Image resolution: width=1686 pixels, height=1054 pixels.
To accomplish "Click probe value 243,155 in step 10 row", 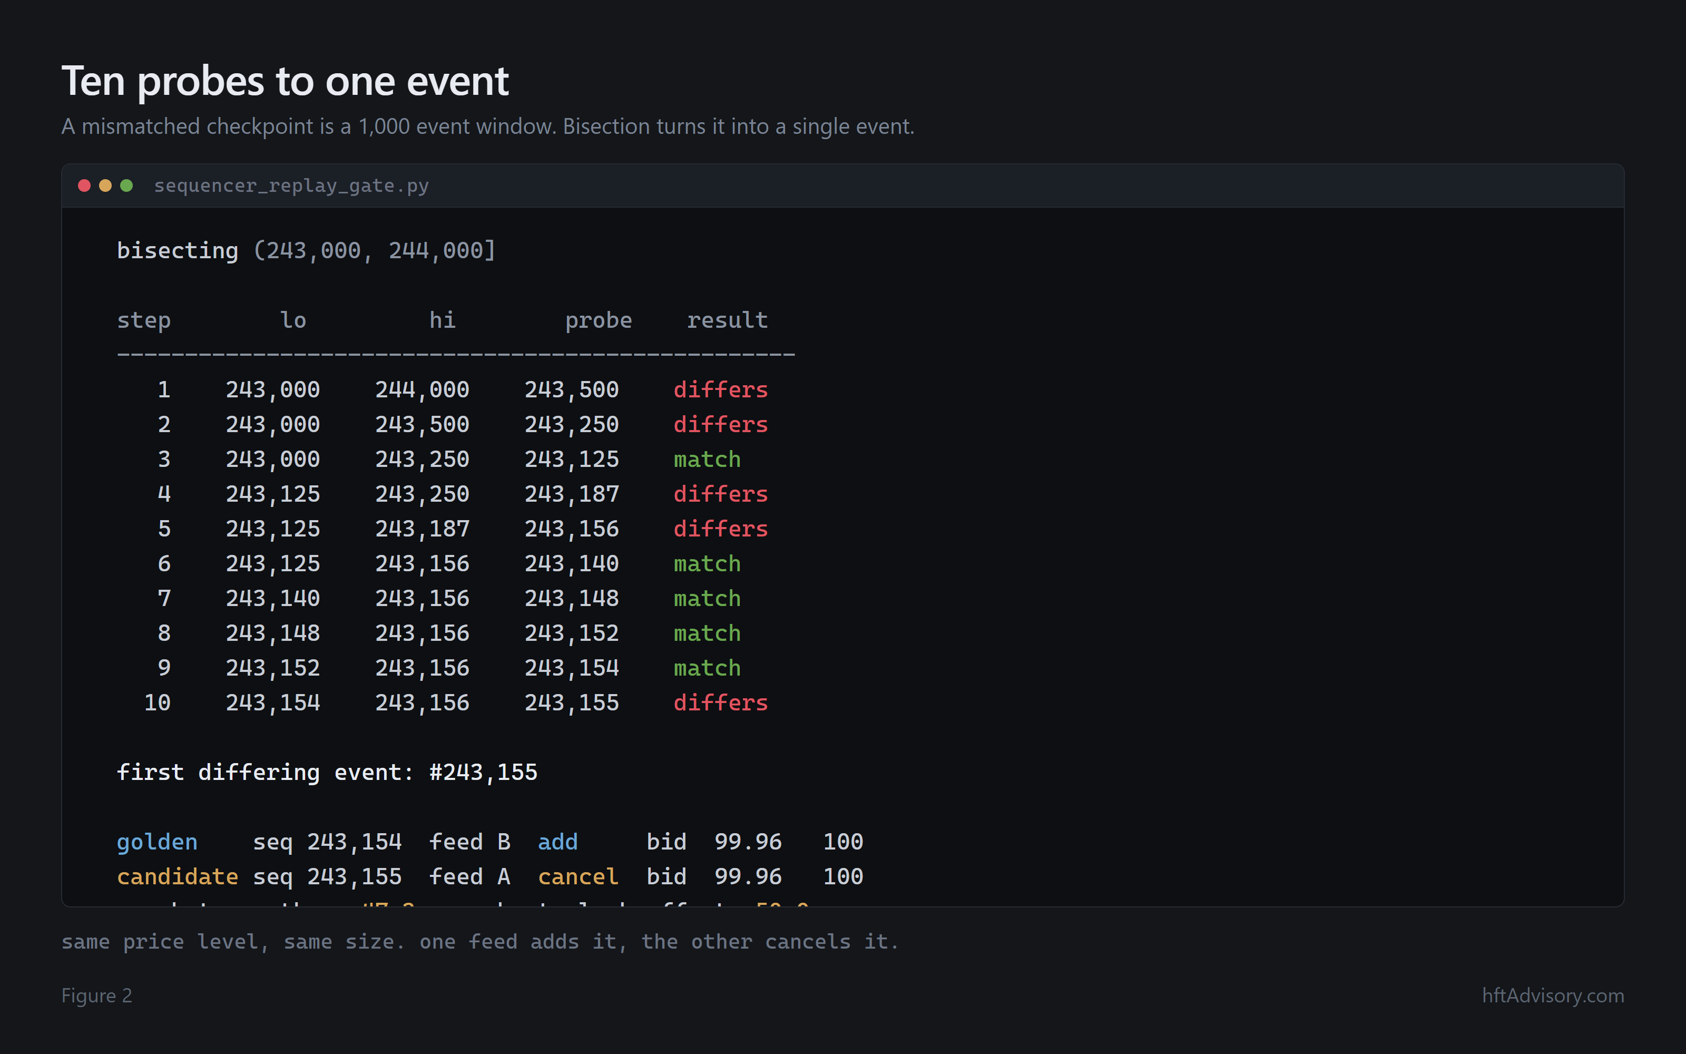I will click(571, 704).
